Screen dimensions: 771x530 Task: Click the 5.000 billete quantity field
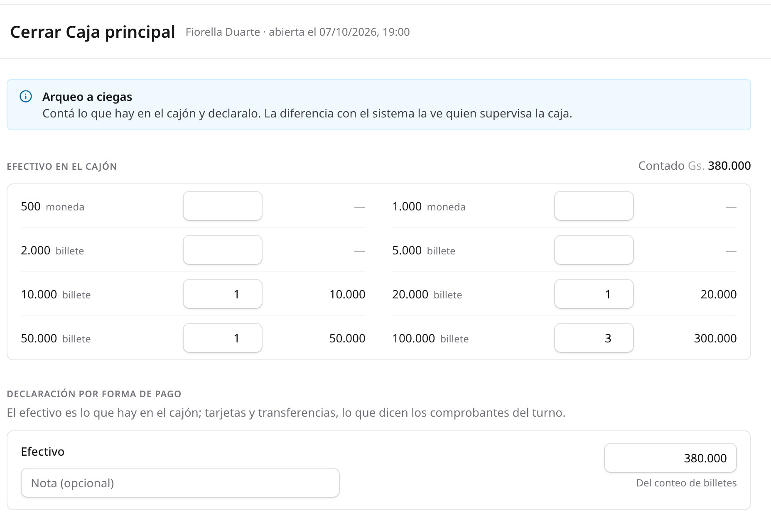pyautogui.click(x=594, y=250)
